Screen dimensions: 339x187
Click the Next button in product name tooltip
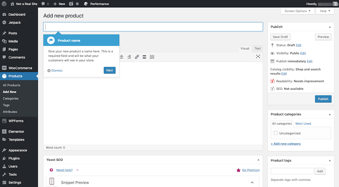[x=109, y=70]
